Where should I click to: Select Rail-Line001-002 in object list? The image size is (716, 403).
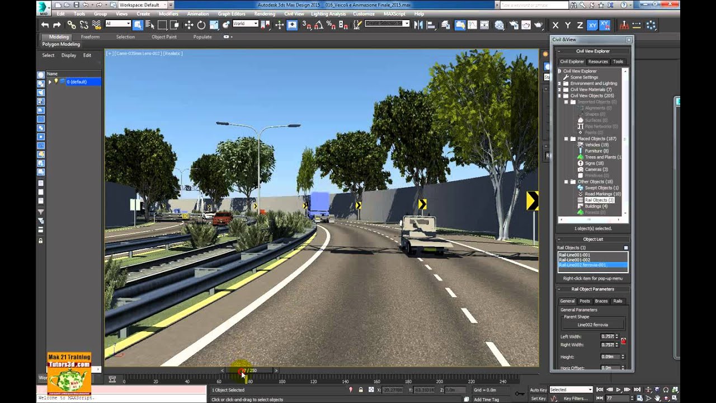(592, 260)
